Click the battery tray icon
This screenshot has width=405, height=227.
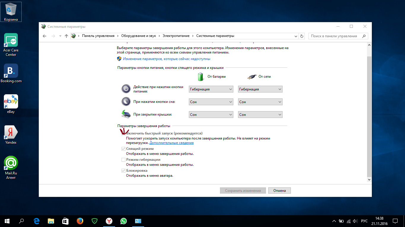point(341,221)
